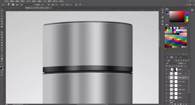The image size is (195, 105).
Task: Toggle visibility of the bottom group layer
Action: tap(166, 101)
